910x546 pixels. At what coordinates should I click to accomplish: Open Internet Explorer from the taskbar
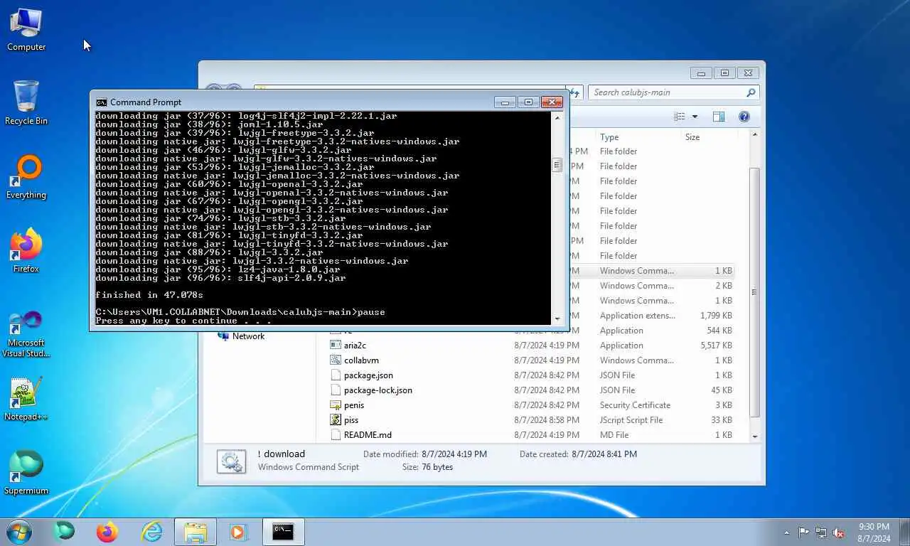coord(151,531)
